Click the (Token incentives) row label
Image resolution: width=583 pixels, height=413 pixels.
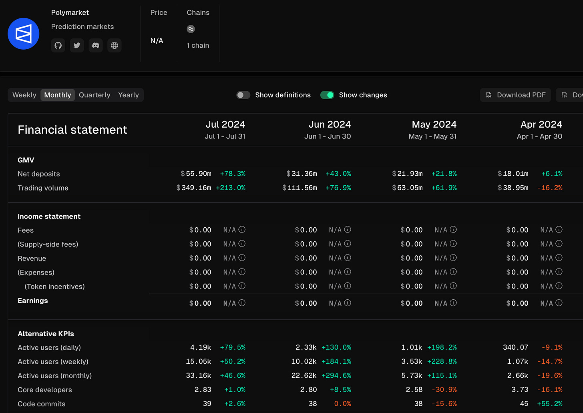(x=54, y=287)
